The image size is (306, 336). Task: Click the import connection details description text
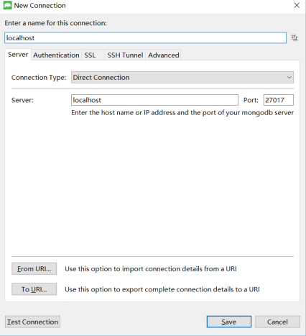[x=151, y=269]
